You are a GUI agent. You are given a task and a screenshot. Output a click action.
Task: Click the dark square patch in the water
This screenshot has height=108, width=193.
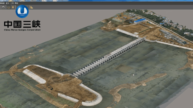point(124,69)
